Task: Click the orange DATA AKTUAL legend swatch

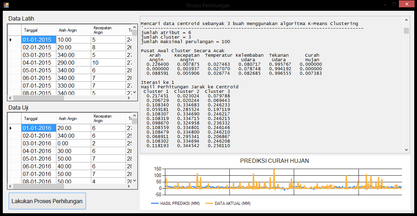Action: click(x=209, y=203)
